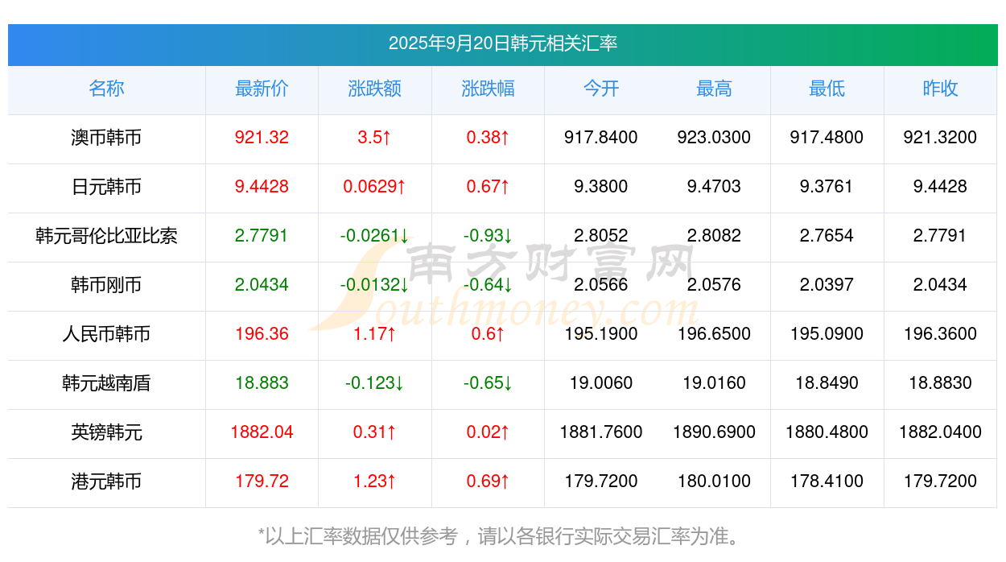Image resolution: width=1006 pixels, height=562 pixels.
Task: Select the 澳币韩币 row name
Action: tap(106, 138)
